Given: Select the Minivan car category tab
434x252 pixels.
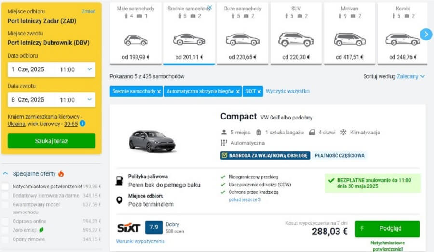Looking at the screenshot, I should 349,34.
